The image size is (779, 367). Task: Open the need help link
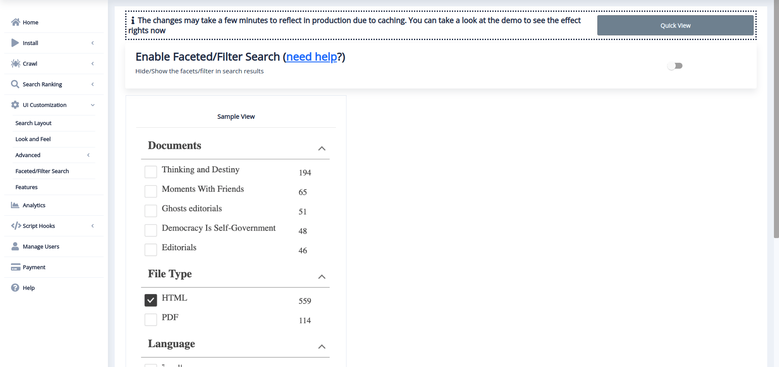(312, 57)
